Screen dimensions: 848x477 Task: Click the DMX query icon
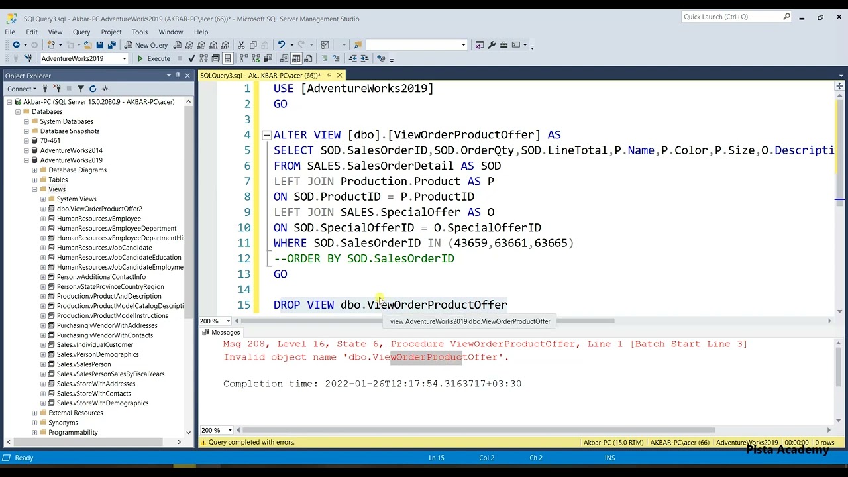point(201,45)
